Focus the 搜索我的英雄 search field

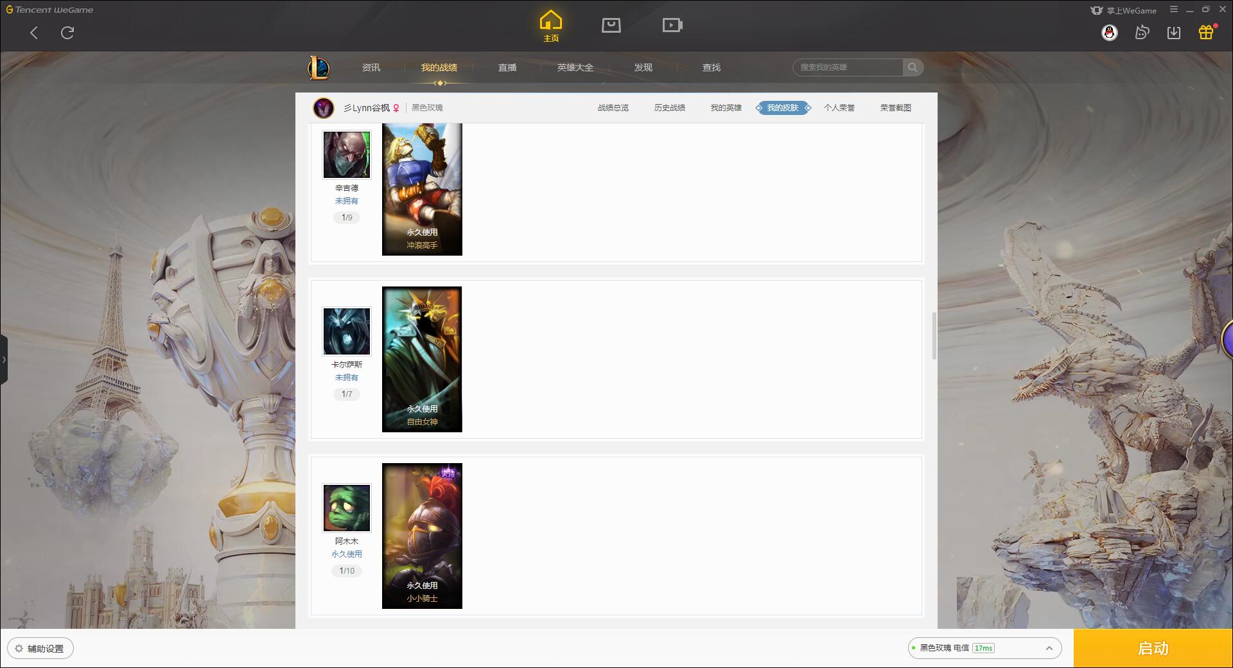coord(848,67)
